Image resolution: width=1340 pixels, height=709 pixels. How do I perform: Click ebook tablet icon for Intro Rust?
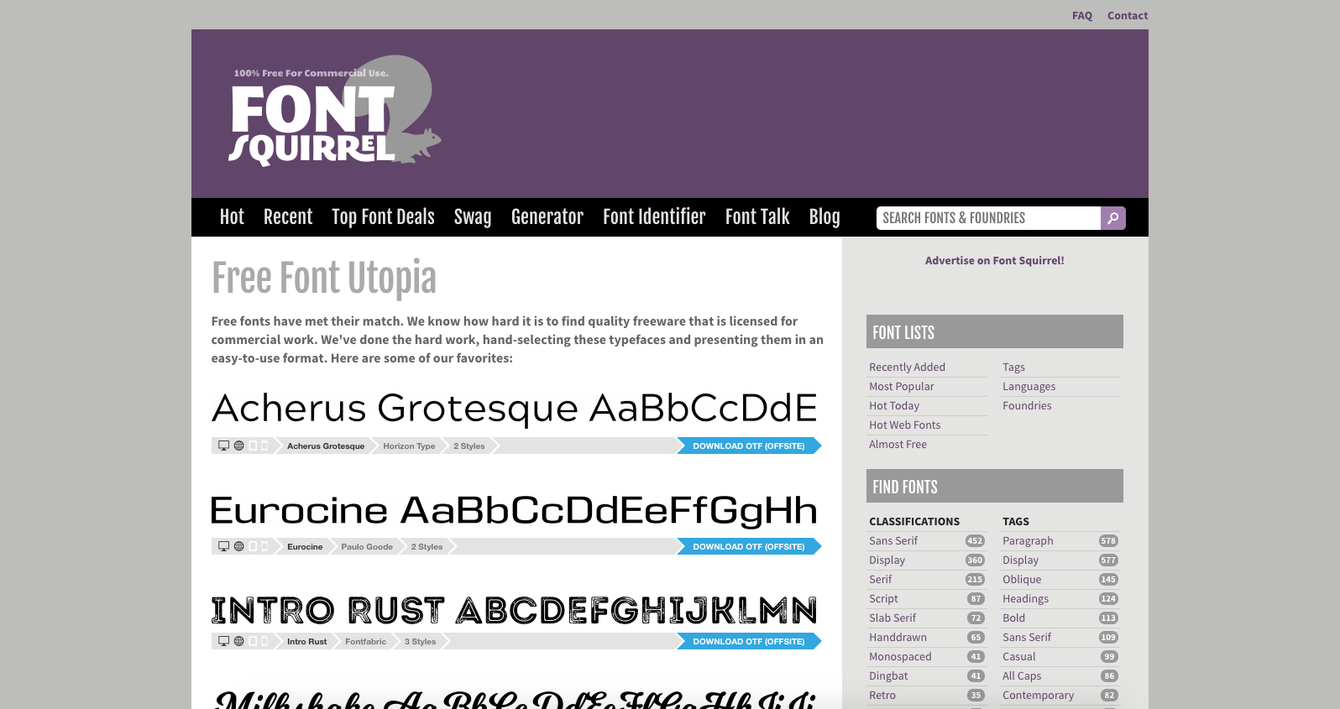253,641
